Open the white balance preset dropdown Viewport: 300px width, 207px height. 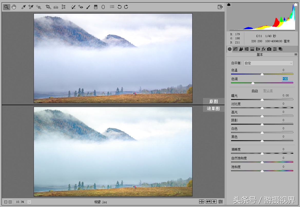[x=268, y=63]
